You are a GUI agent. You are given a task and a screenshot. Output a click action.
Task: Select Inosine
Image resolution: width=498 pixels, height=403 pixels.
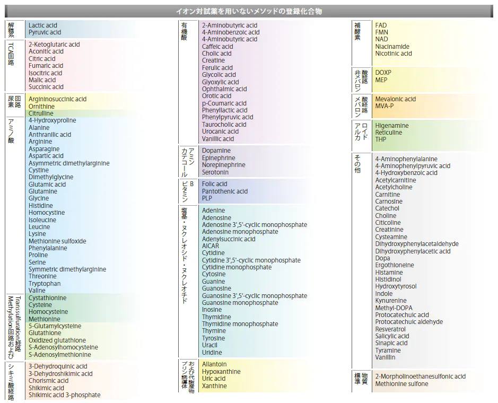click(x=212, y=310)
